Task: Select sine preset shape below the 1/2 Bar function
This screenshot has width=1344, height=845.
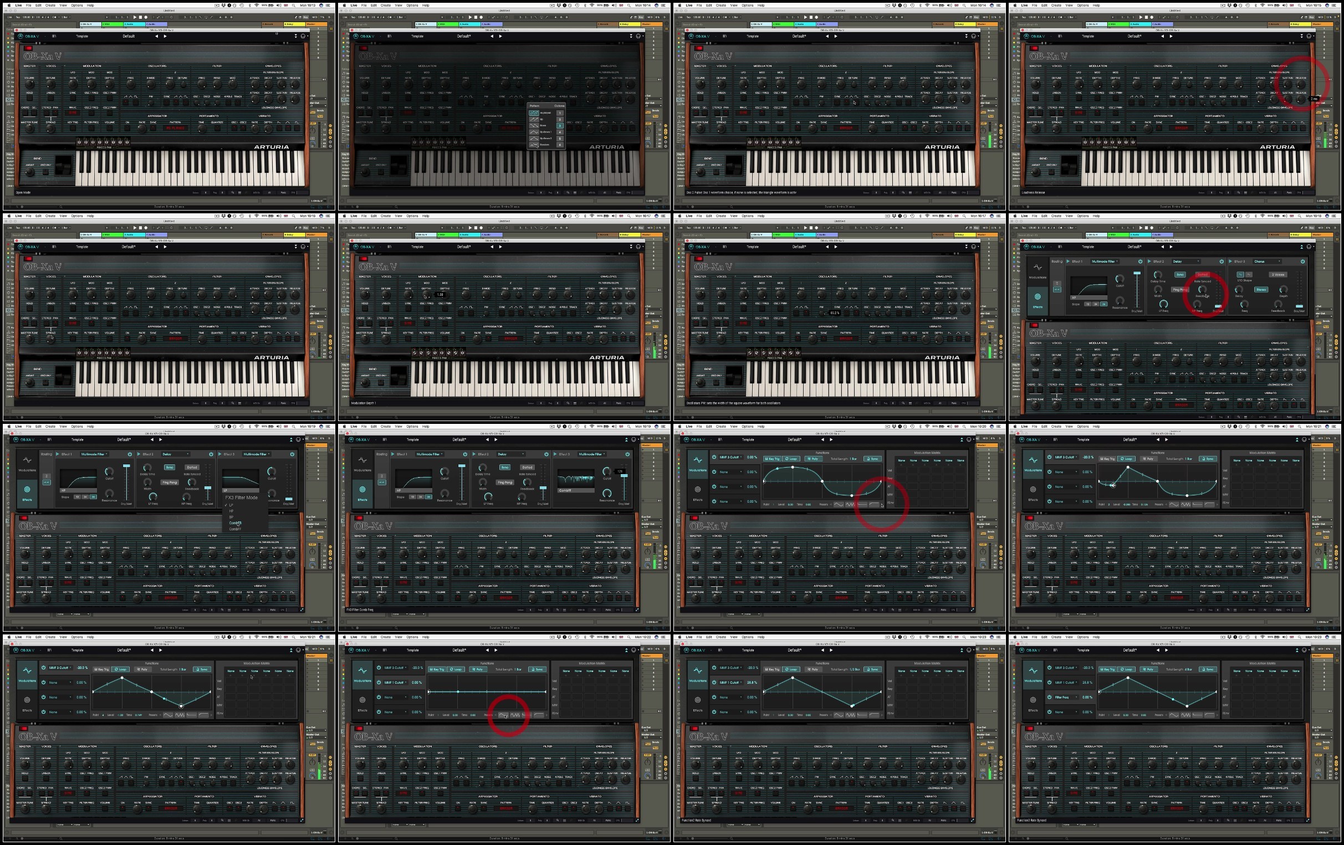Action: 839,715
